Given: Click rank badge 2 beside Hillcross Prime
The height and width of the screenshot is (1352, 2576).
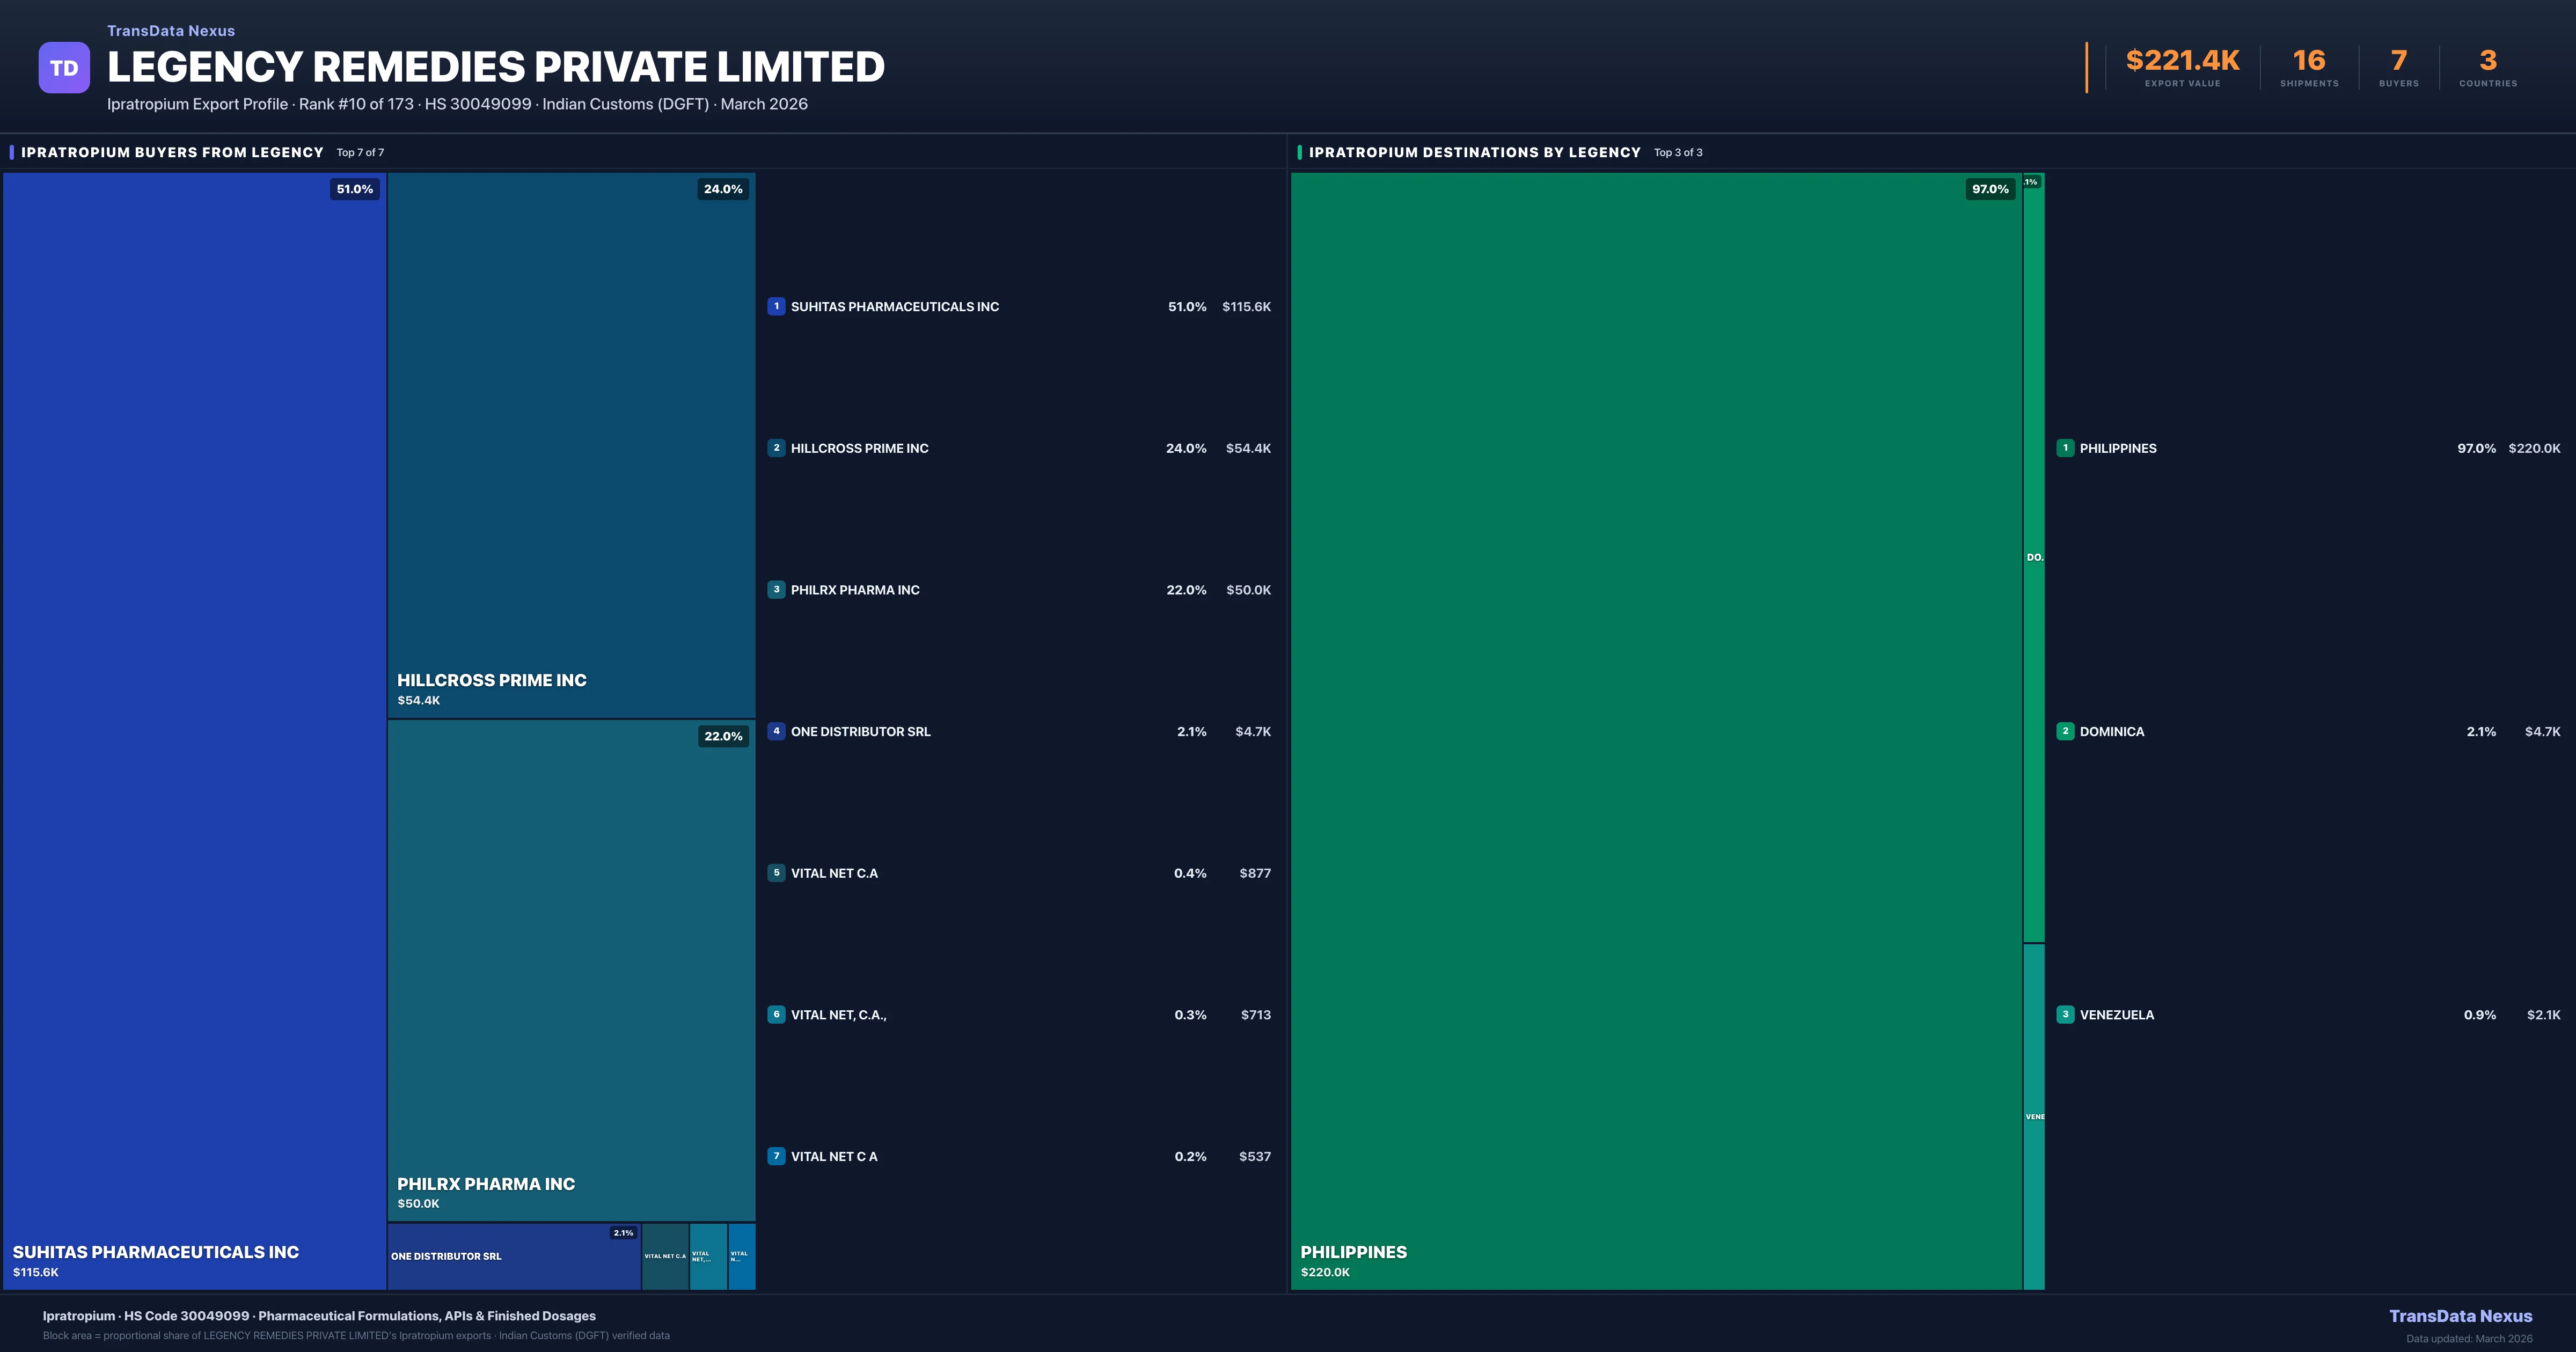Looking at the screenshot, I should tap(776, 448).
